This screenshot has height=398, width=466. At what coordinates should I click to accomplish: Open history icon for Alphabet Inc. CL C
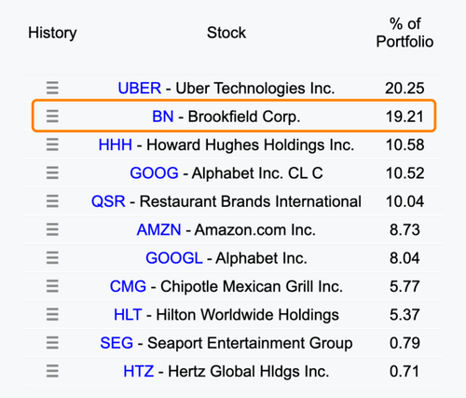coord(52,172)
